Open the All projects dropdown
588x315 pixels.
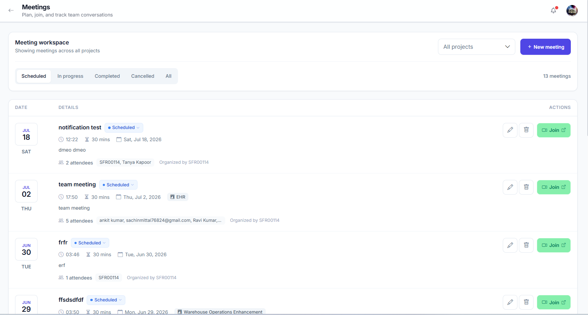[476, 47]
